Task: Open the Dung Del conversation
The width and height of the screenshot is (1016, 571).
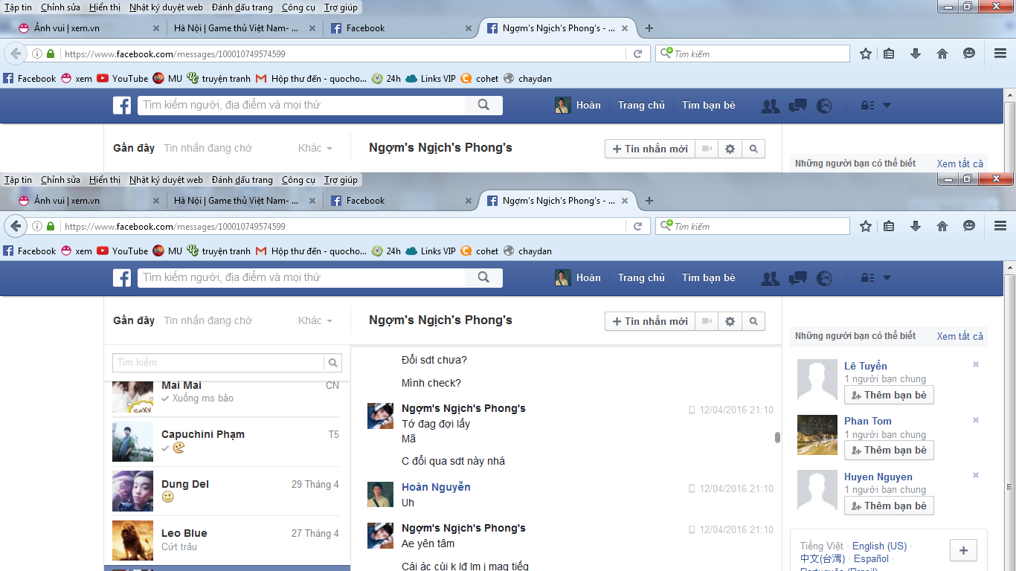Action: [x=227, y=491]
